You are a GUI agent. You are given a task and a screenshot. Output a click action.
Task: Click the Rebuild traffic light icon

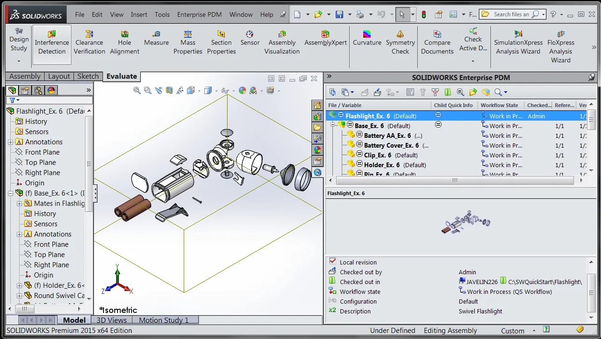424,14
